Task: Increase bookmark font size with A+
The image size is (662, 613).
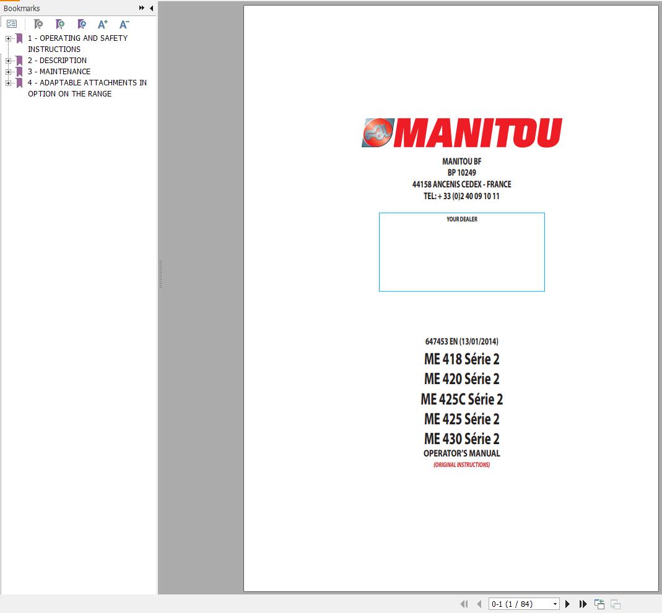Action: tap(103, 24)
